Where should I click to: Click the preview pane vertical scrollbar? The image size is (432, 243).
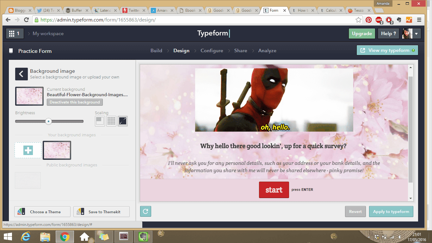410,129
